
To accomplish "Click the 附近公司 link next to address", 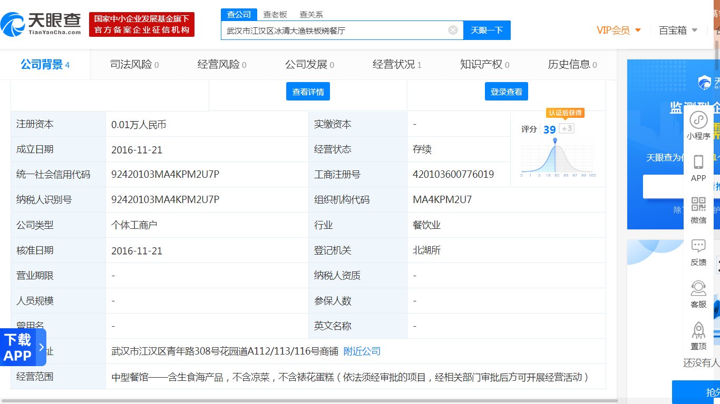I will point(361,351).
